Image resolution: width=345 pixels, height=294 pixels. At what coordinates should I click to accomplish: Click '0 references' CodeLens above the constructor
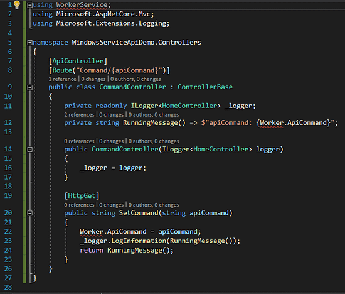79,141
